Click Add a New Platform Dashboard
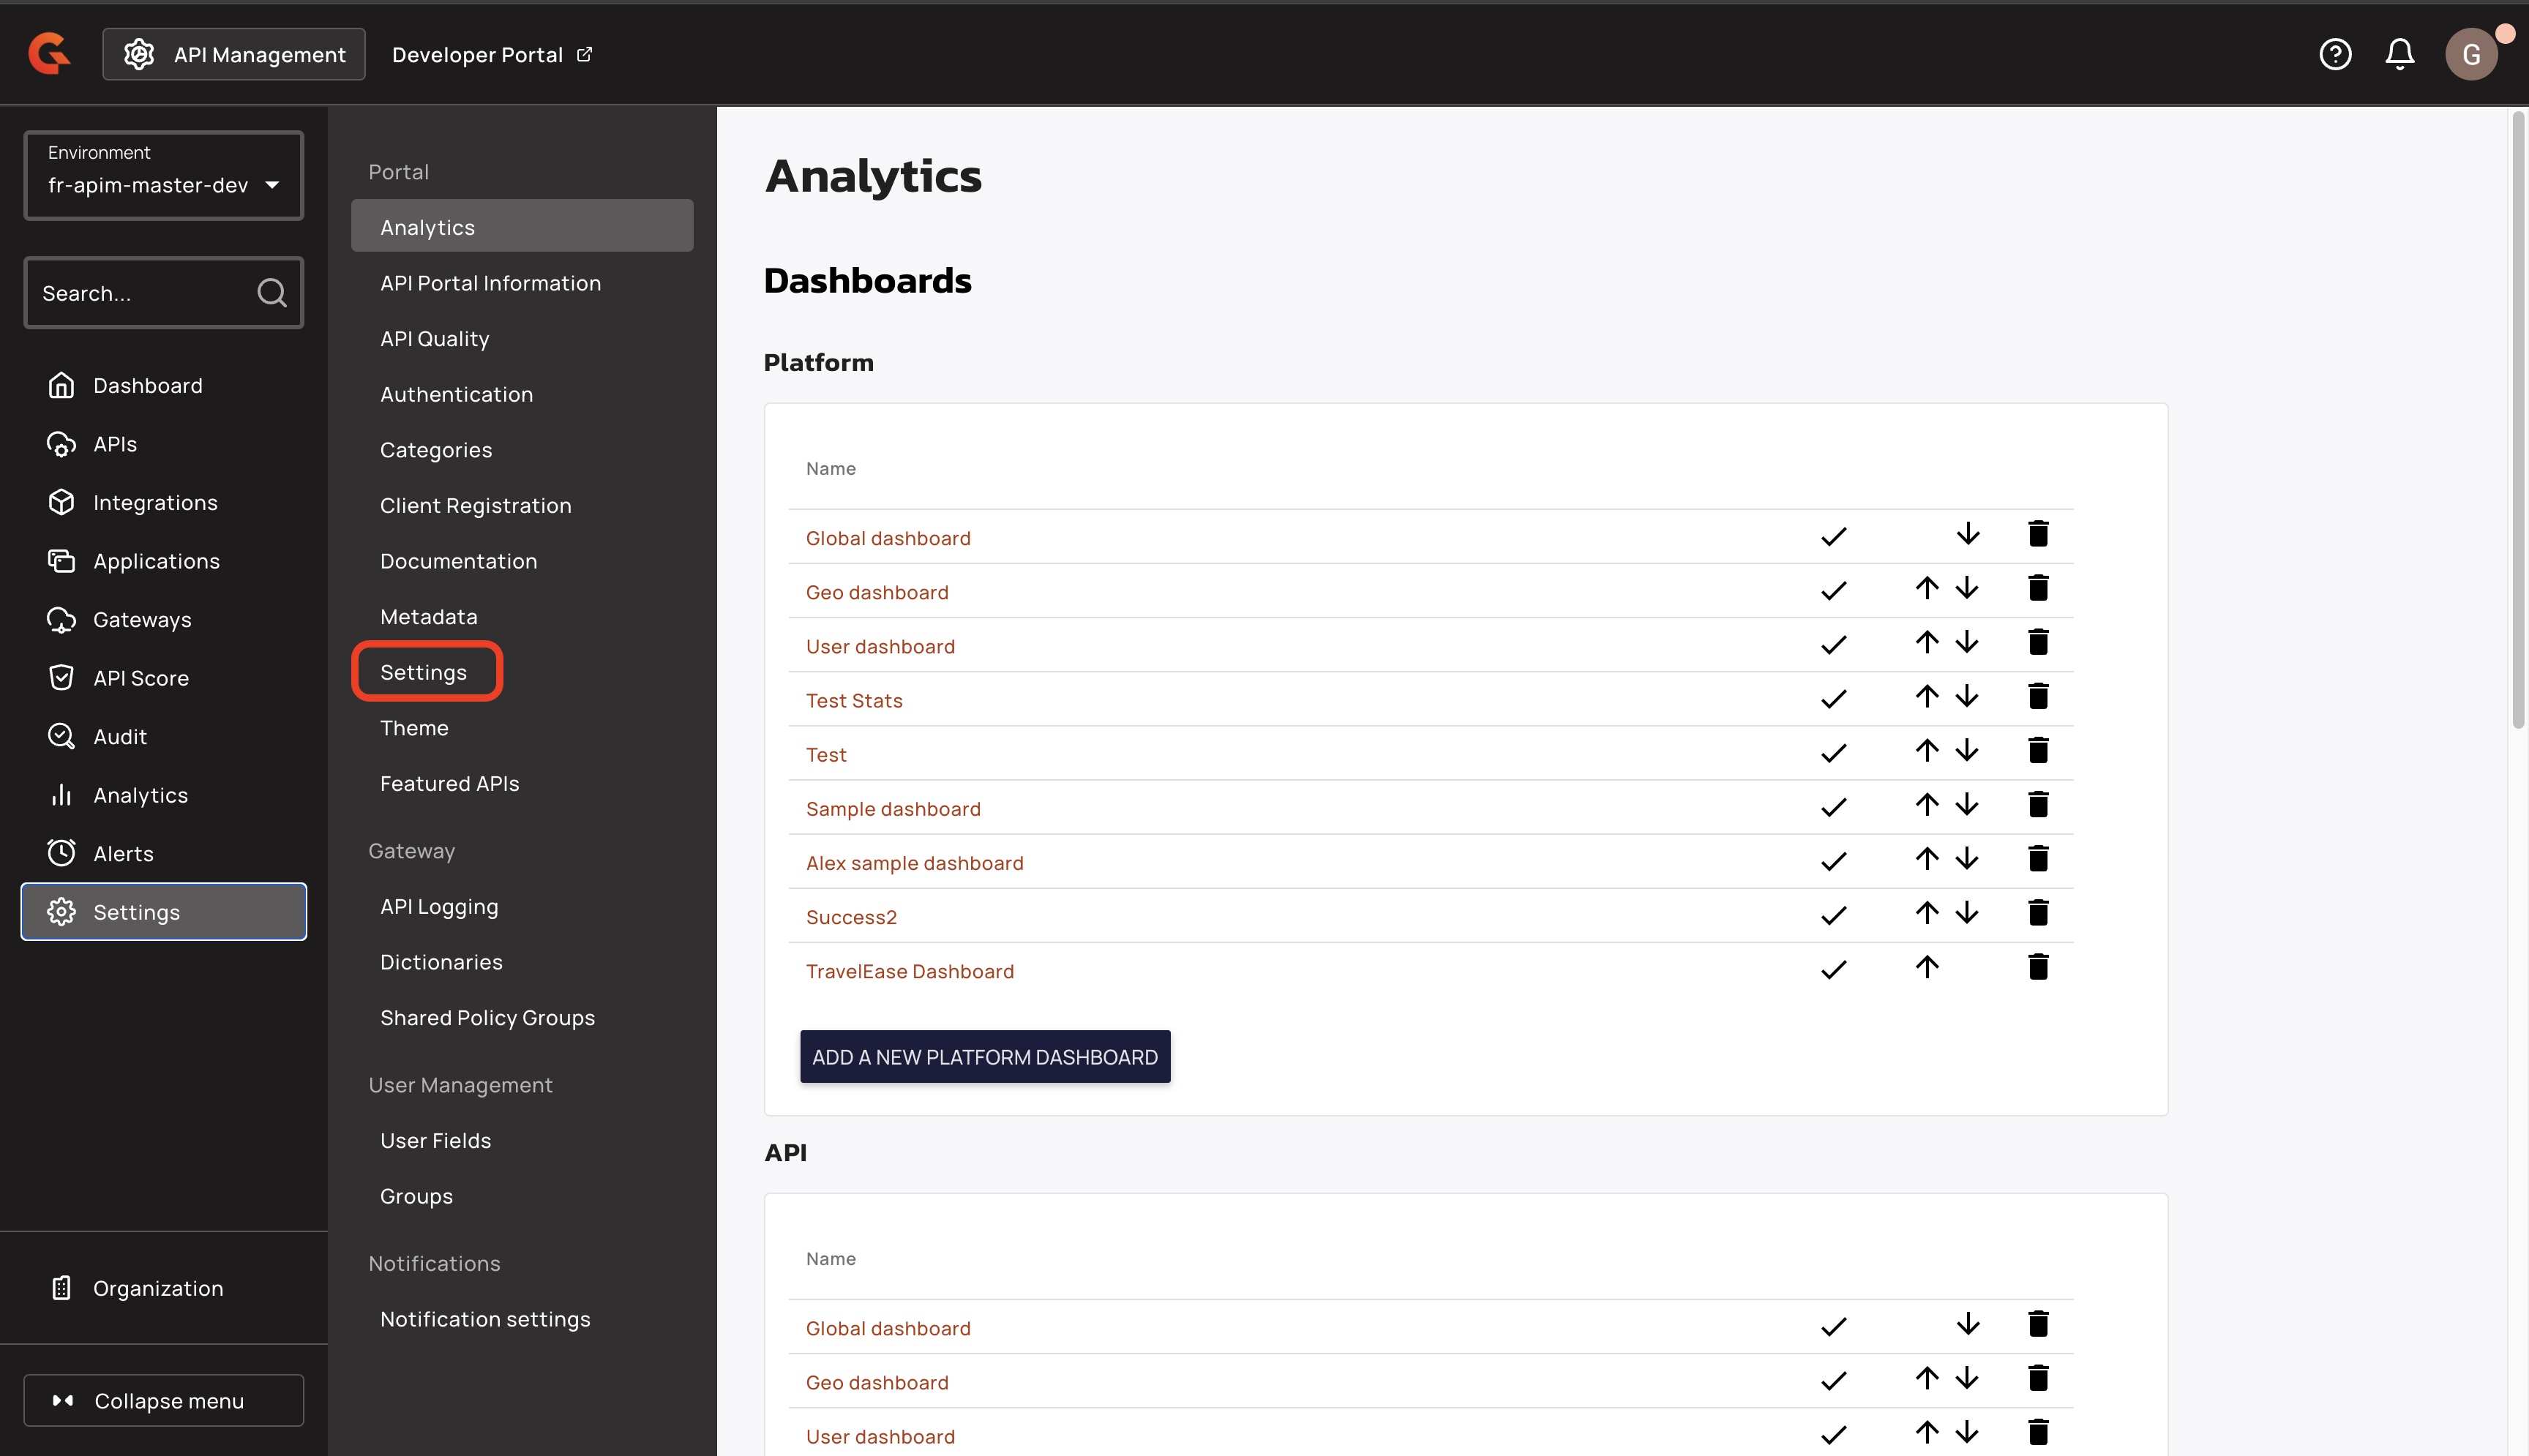 [x=984, y=1057]
